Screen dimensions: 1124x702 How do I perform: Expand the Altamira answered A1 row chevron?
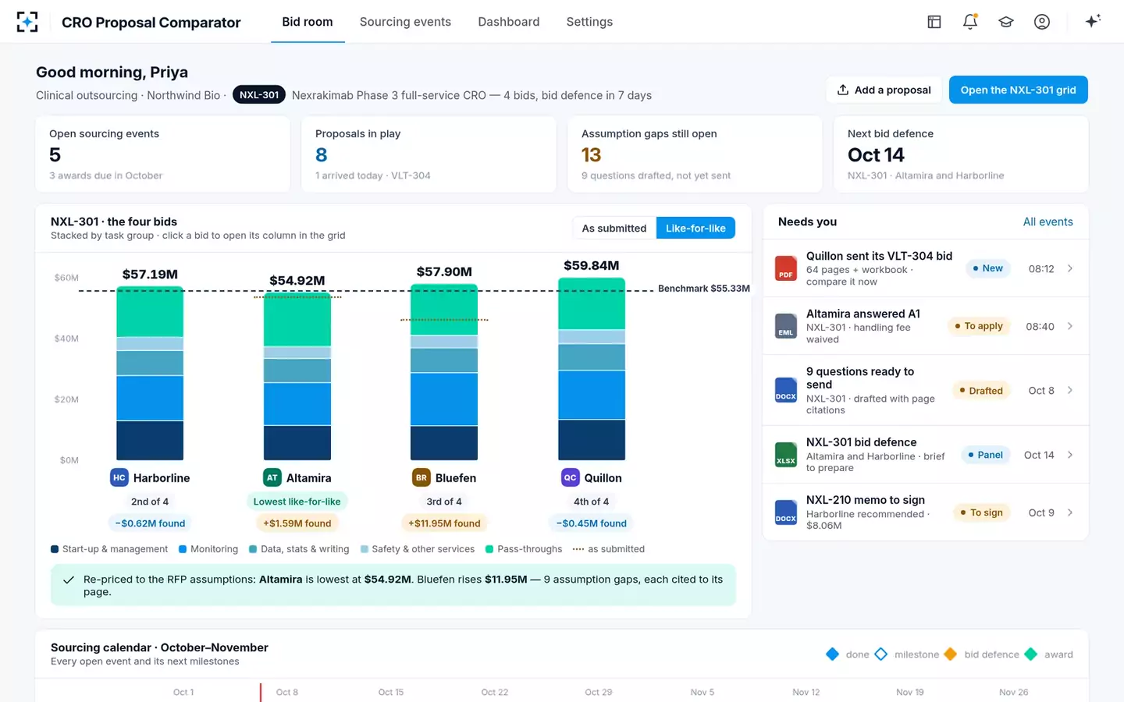click(1070, 326)
